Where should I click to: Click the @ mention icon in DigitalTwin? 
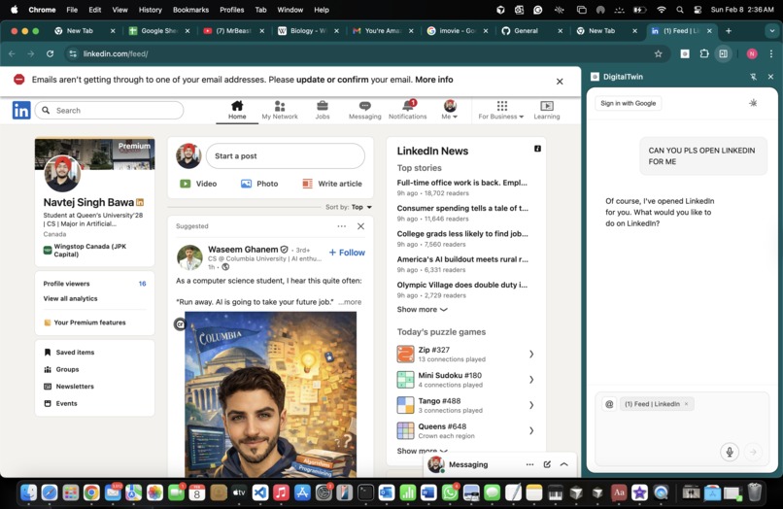(x=609, y=404)
